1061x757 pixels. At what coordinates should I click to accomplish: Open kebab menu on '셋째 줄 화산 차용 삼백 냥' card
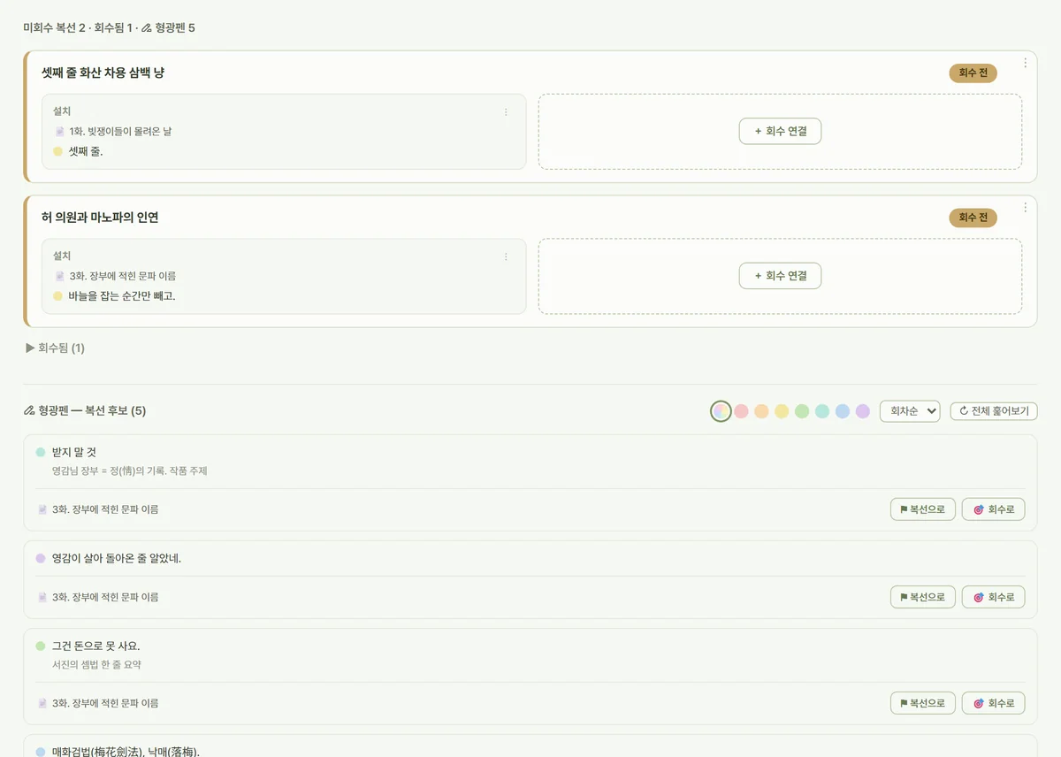1025,63
